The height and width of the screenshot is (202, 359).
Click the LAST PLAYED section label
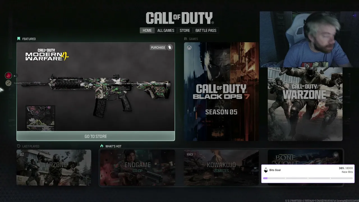tap(31, 146)
